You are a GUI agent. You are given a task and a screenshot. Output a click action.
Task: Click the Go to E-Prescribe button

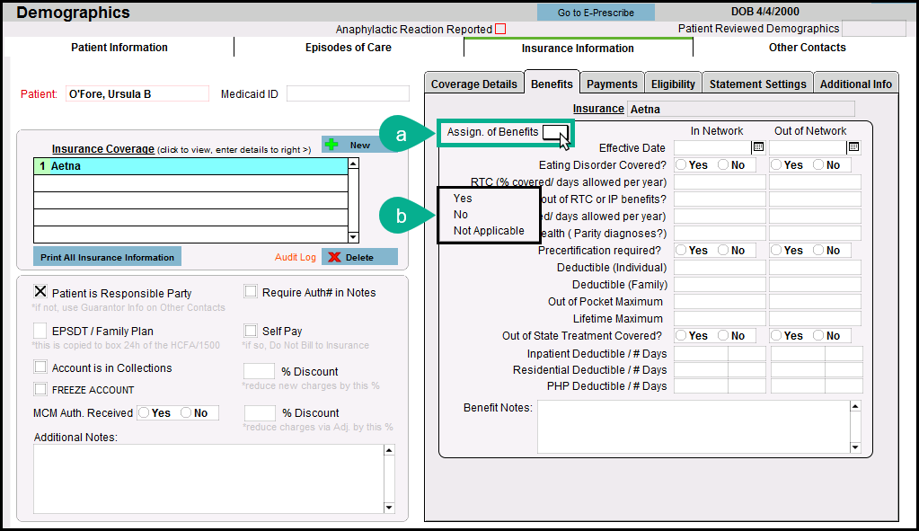(596, 13)
